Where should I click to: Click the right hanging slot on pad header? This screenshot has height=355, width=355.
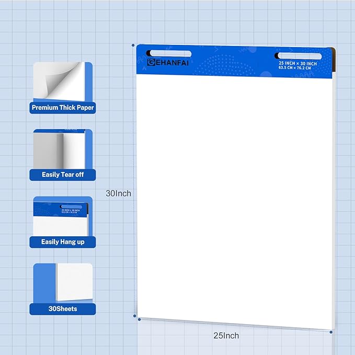coord(298,56)
